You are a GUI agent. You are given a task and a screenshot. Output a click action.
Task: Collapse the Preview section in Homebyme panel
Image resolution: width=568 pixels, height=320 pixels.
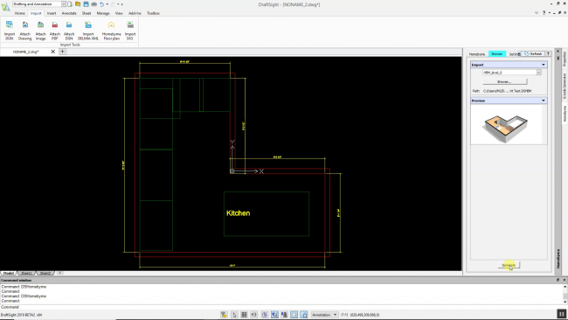coord(543,101)
